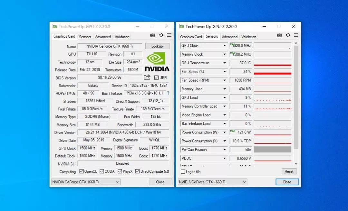The width and height of the screenshot is (348, 211).
Task: Open the Bus Interface Load dropdown arrow
Action: (225, 124)
